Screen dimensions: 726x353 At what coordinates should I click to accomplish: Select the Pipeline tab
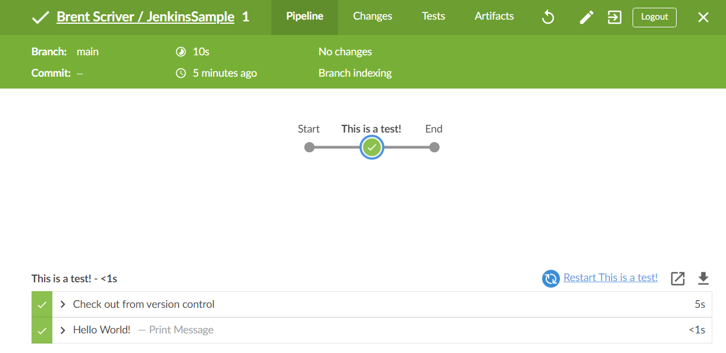coord(305,17)
